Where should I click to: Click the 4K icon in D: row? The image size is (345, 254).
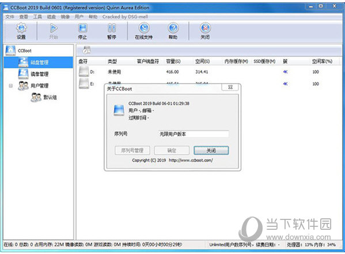[x=285, y=72]
